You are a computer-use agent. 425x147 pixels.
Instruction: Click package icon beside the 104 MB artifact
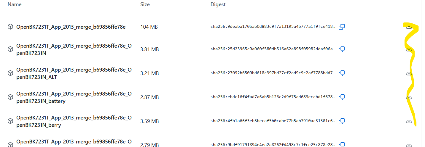coord(10,27)
